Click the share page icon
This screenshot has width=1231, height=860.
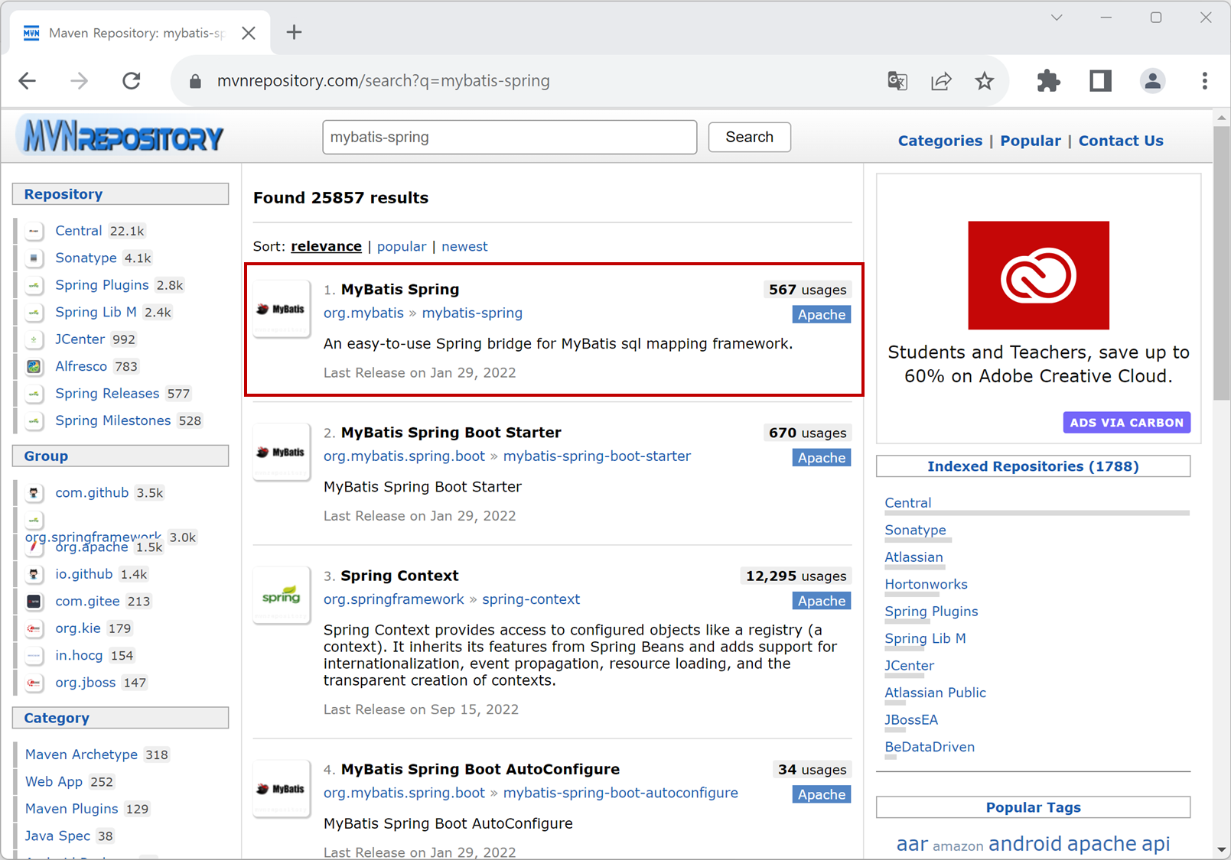[941, 81]
